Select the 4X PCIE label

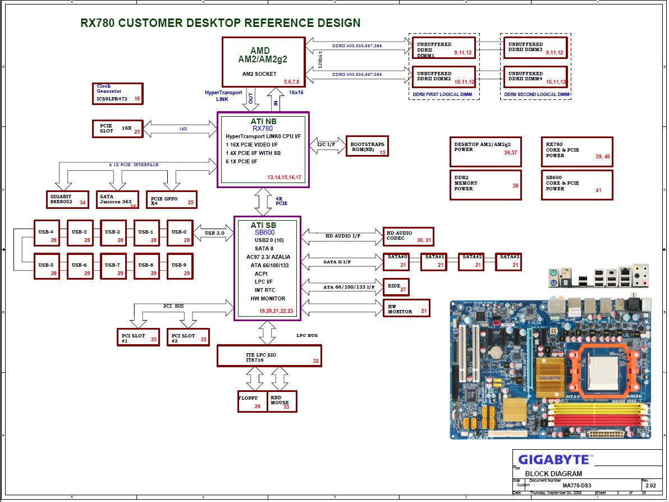point(281,201)
